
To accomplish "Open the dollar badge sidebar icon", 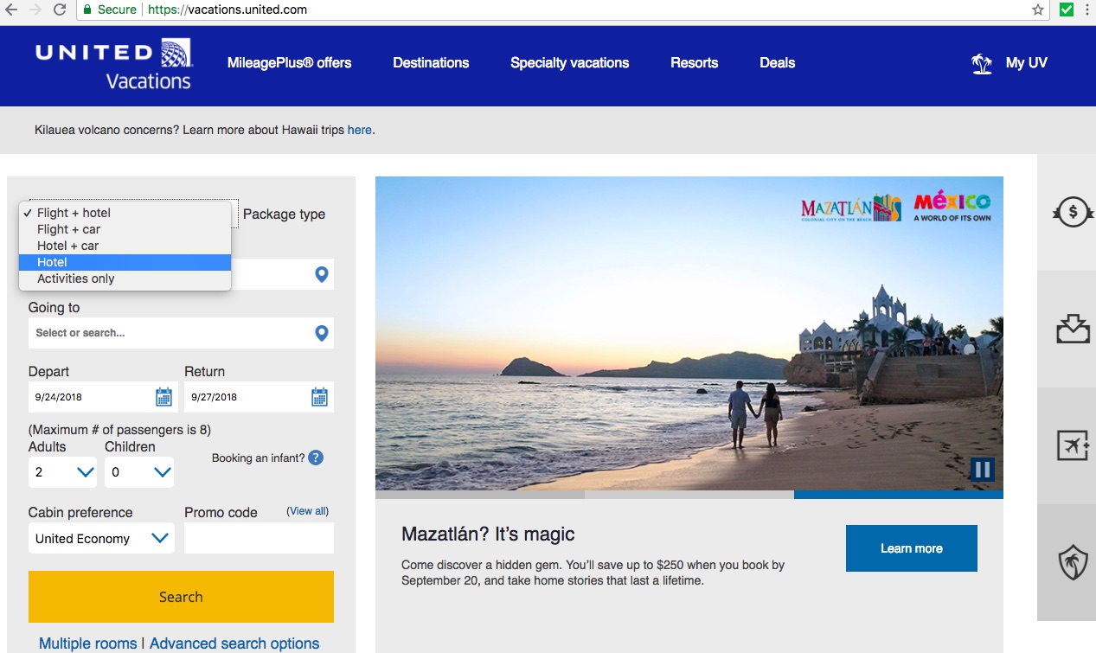I will pos(1072,212).
